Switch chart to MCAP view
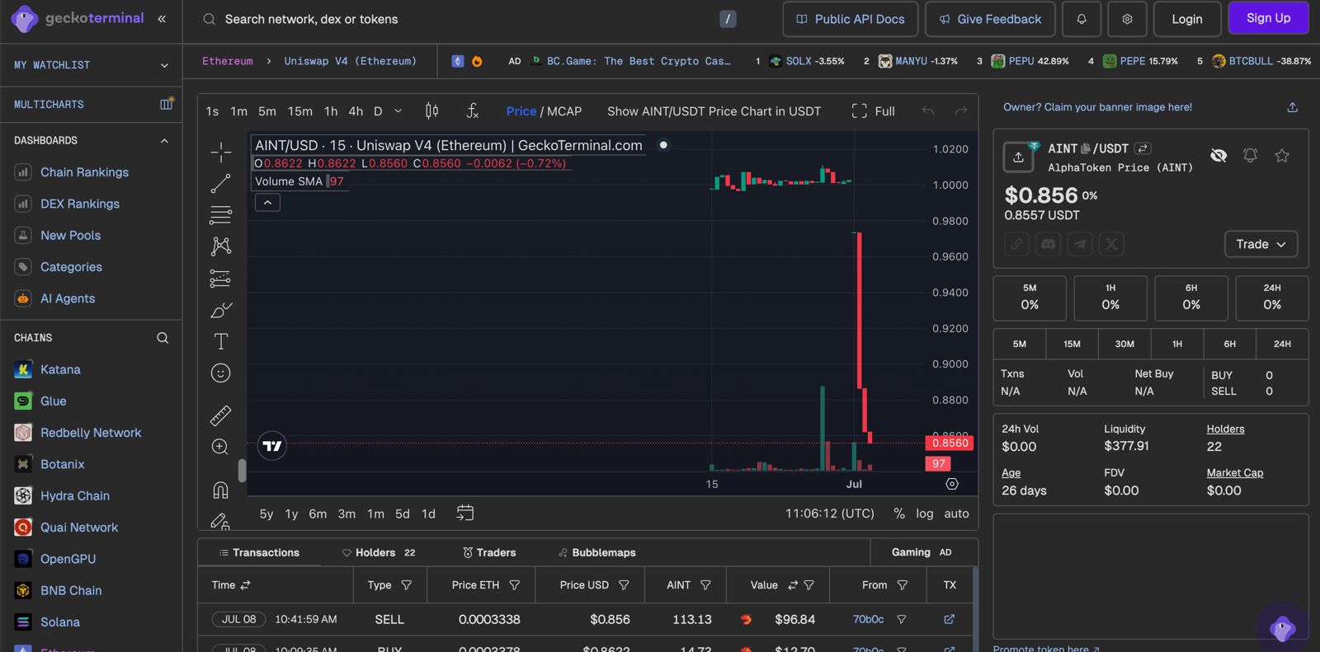Viewport: 1320px width, 652px height. point(564,111)
